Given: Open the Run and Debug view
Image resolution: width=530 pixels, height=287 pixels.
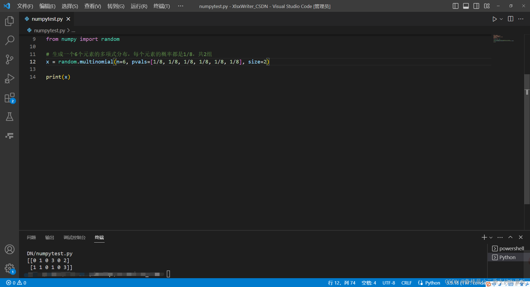Looking at the screenshot, I should (x=9, y=78).
